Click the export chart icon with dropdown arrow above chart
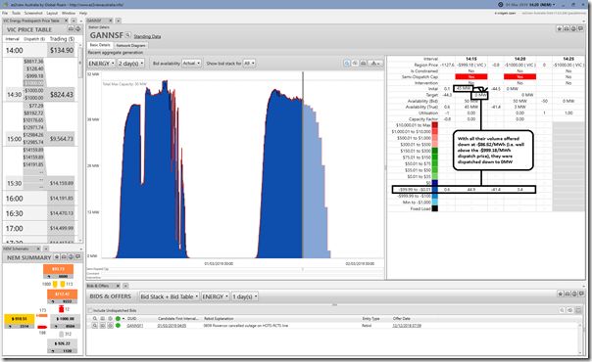Image resolution: width=592 pixels, height=362 pixels. pyautogui.click(x=375, y=64)
